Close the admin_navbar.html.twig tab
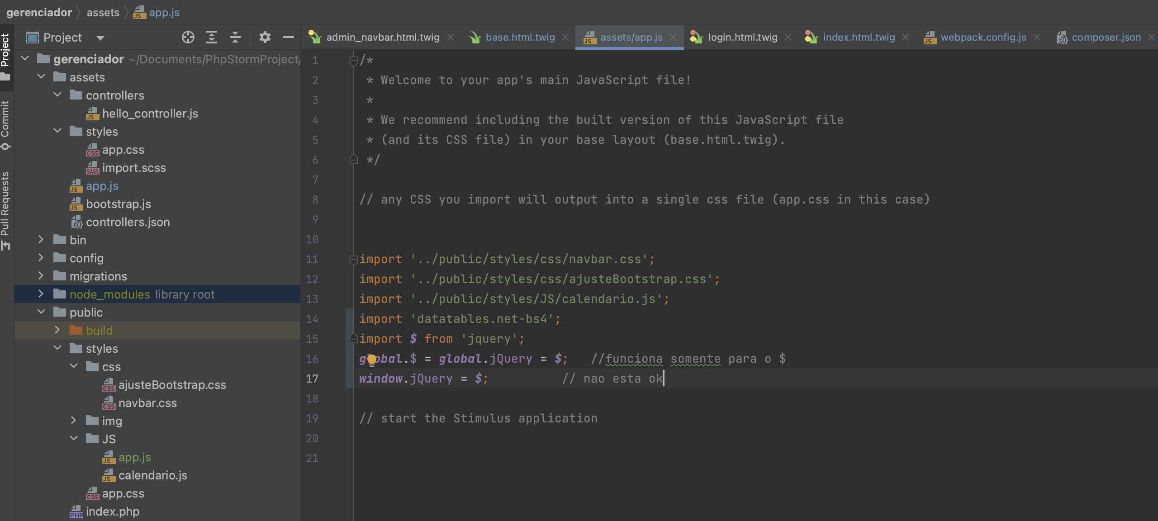Image resolution: width=1158 pixels, height=521 pixels. pyautogui.click(x=451, y=37)
